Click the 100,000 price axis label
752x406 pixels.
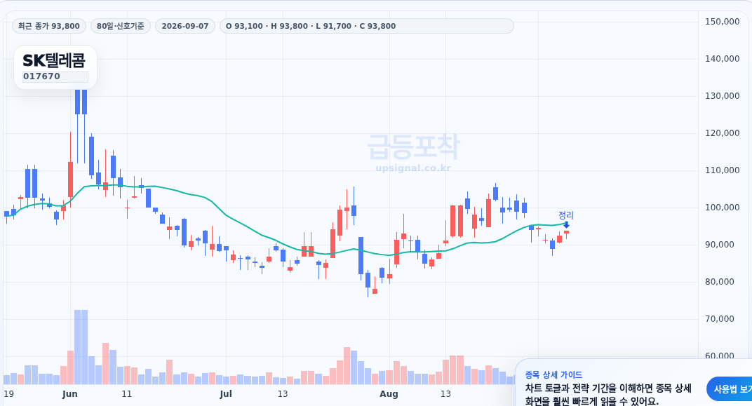(722, 207)
